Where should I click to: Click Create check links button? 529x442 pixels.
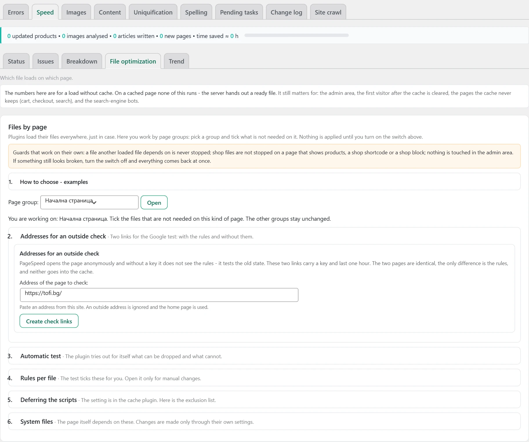49,321
